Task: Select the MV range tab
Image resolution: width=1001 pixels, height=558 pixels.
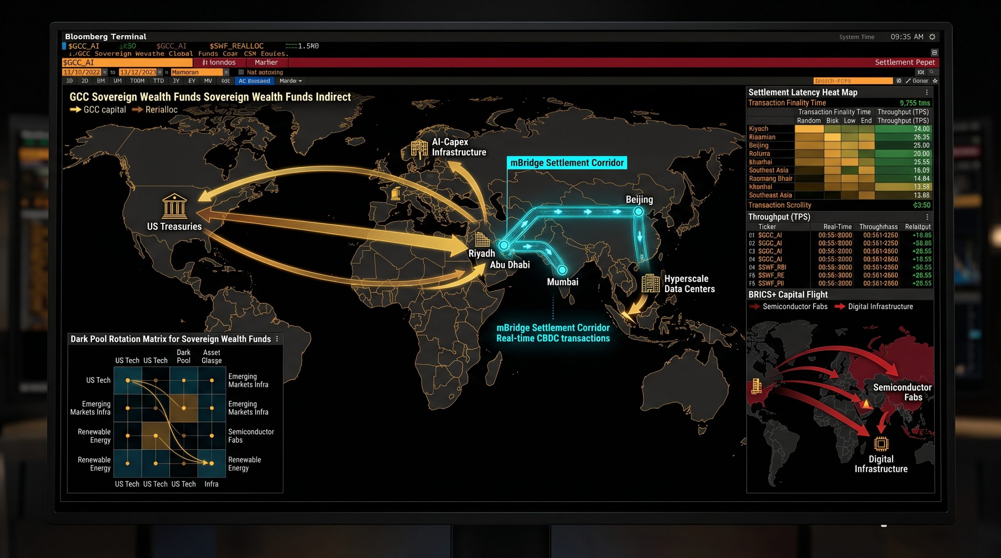Action: (208, 81)
